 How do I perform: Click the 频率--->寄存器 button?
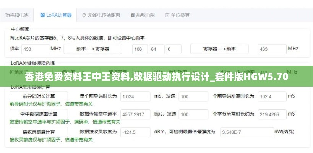point(93,49)
